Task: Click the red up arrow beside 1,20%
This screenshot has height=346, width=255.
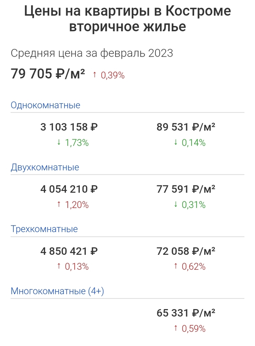Action: 59,204
